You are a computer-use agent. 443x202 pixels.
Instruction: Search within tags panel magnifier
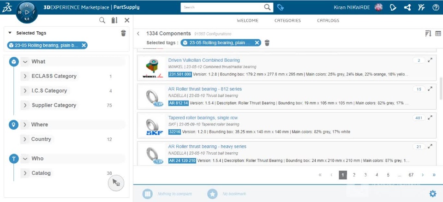pyautogui.click(x=102, y=20)
